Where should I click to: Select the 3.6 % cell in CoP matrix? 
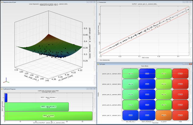[131, 115]
